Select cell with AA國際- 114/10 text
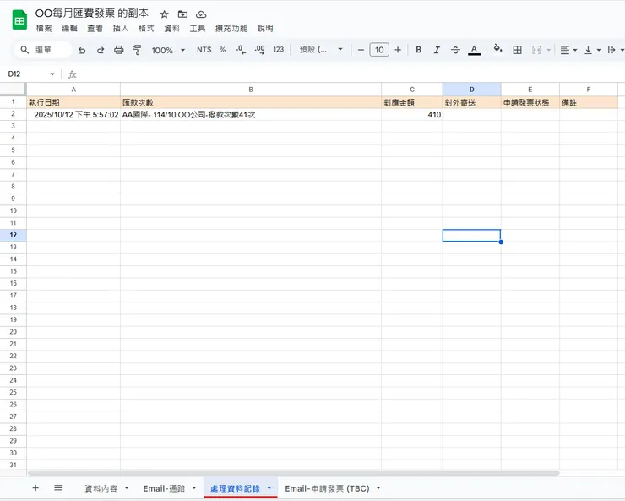 (251, 114)
